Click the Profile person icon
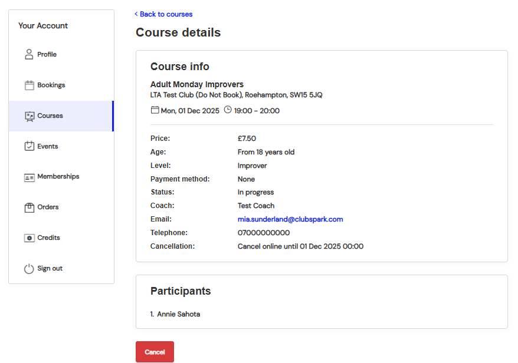518x363 pixels. [x=29, y=55]
